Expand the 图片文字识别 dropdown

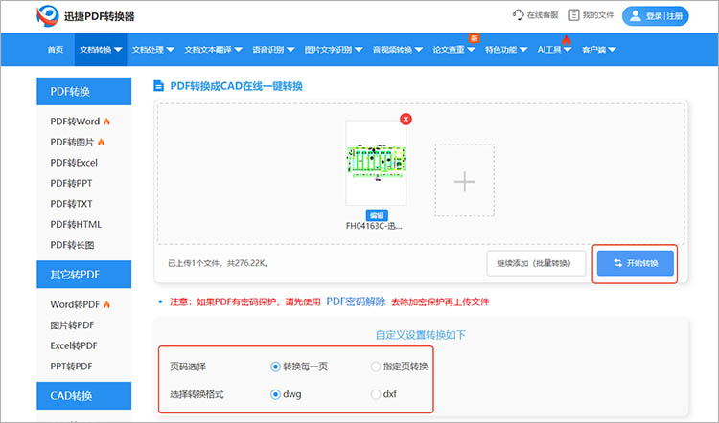click(x=334, y=50)
